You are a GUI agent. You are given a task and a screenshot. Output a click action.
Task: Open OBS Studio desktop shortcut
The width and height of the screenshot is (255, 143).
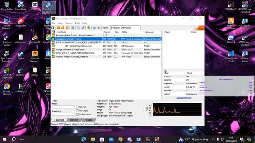[245, 22]
